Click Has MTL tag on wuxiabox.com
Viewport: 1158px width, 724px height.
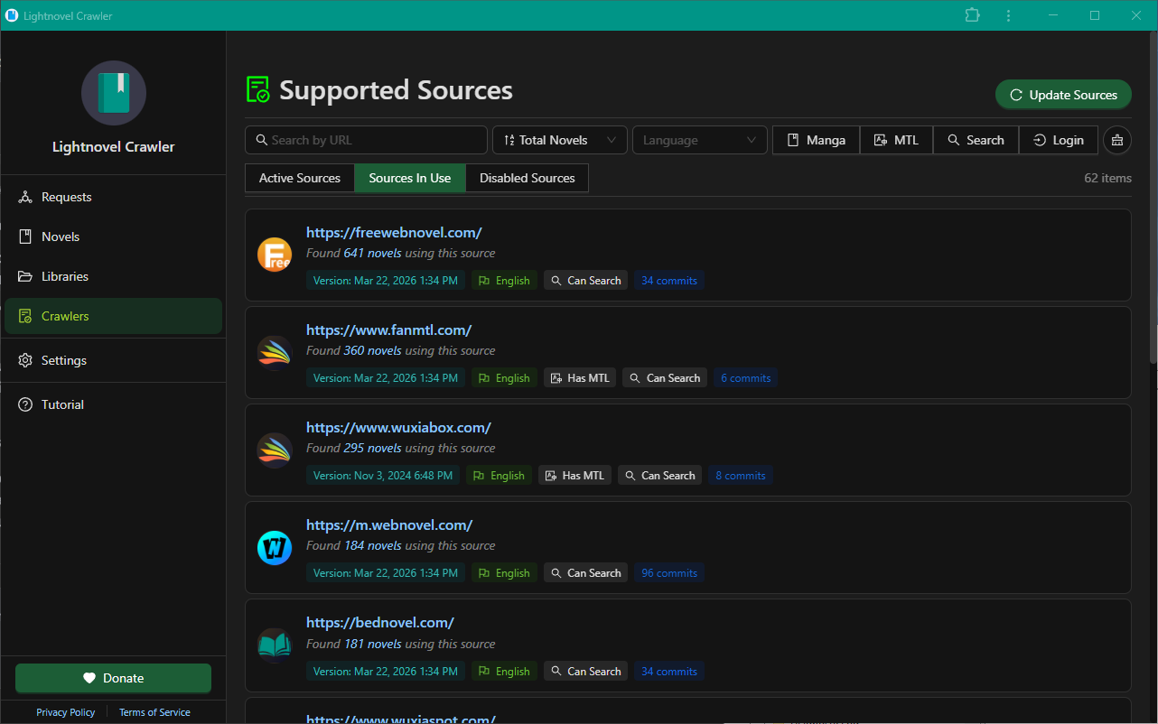tap(574, 476)
